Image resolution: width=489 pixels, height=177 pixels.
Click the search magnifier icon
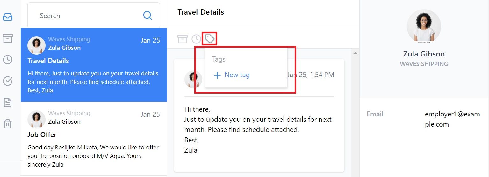147,16
